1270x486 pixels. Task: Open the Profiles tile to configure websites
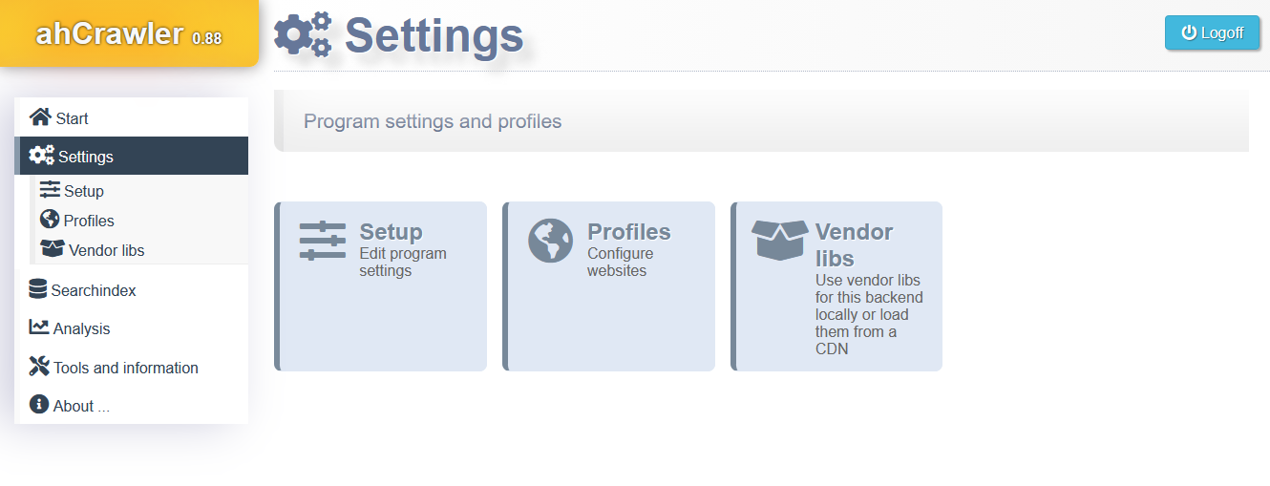[x=608, y=285]
